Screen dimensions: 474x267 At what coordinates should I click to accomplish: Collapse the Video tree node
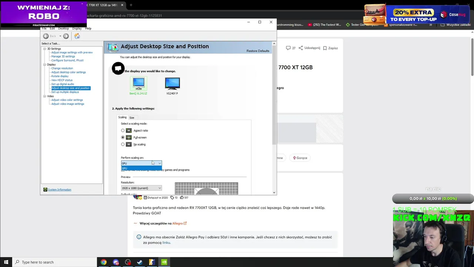pyautogui.click(x=44, y=96)
